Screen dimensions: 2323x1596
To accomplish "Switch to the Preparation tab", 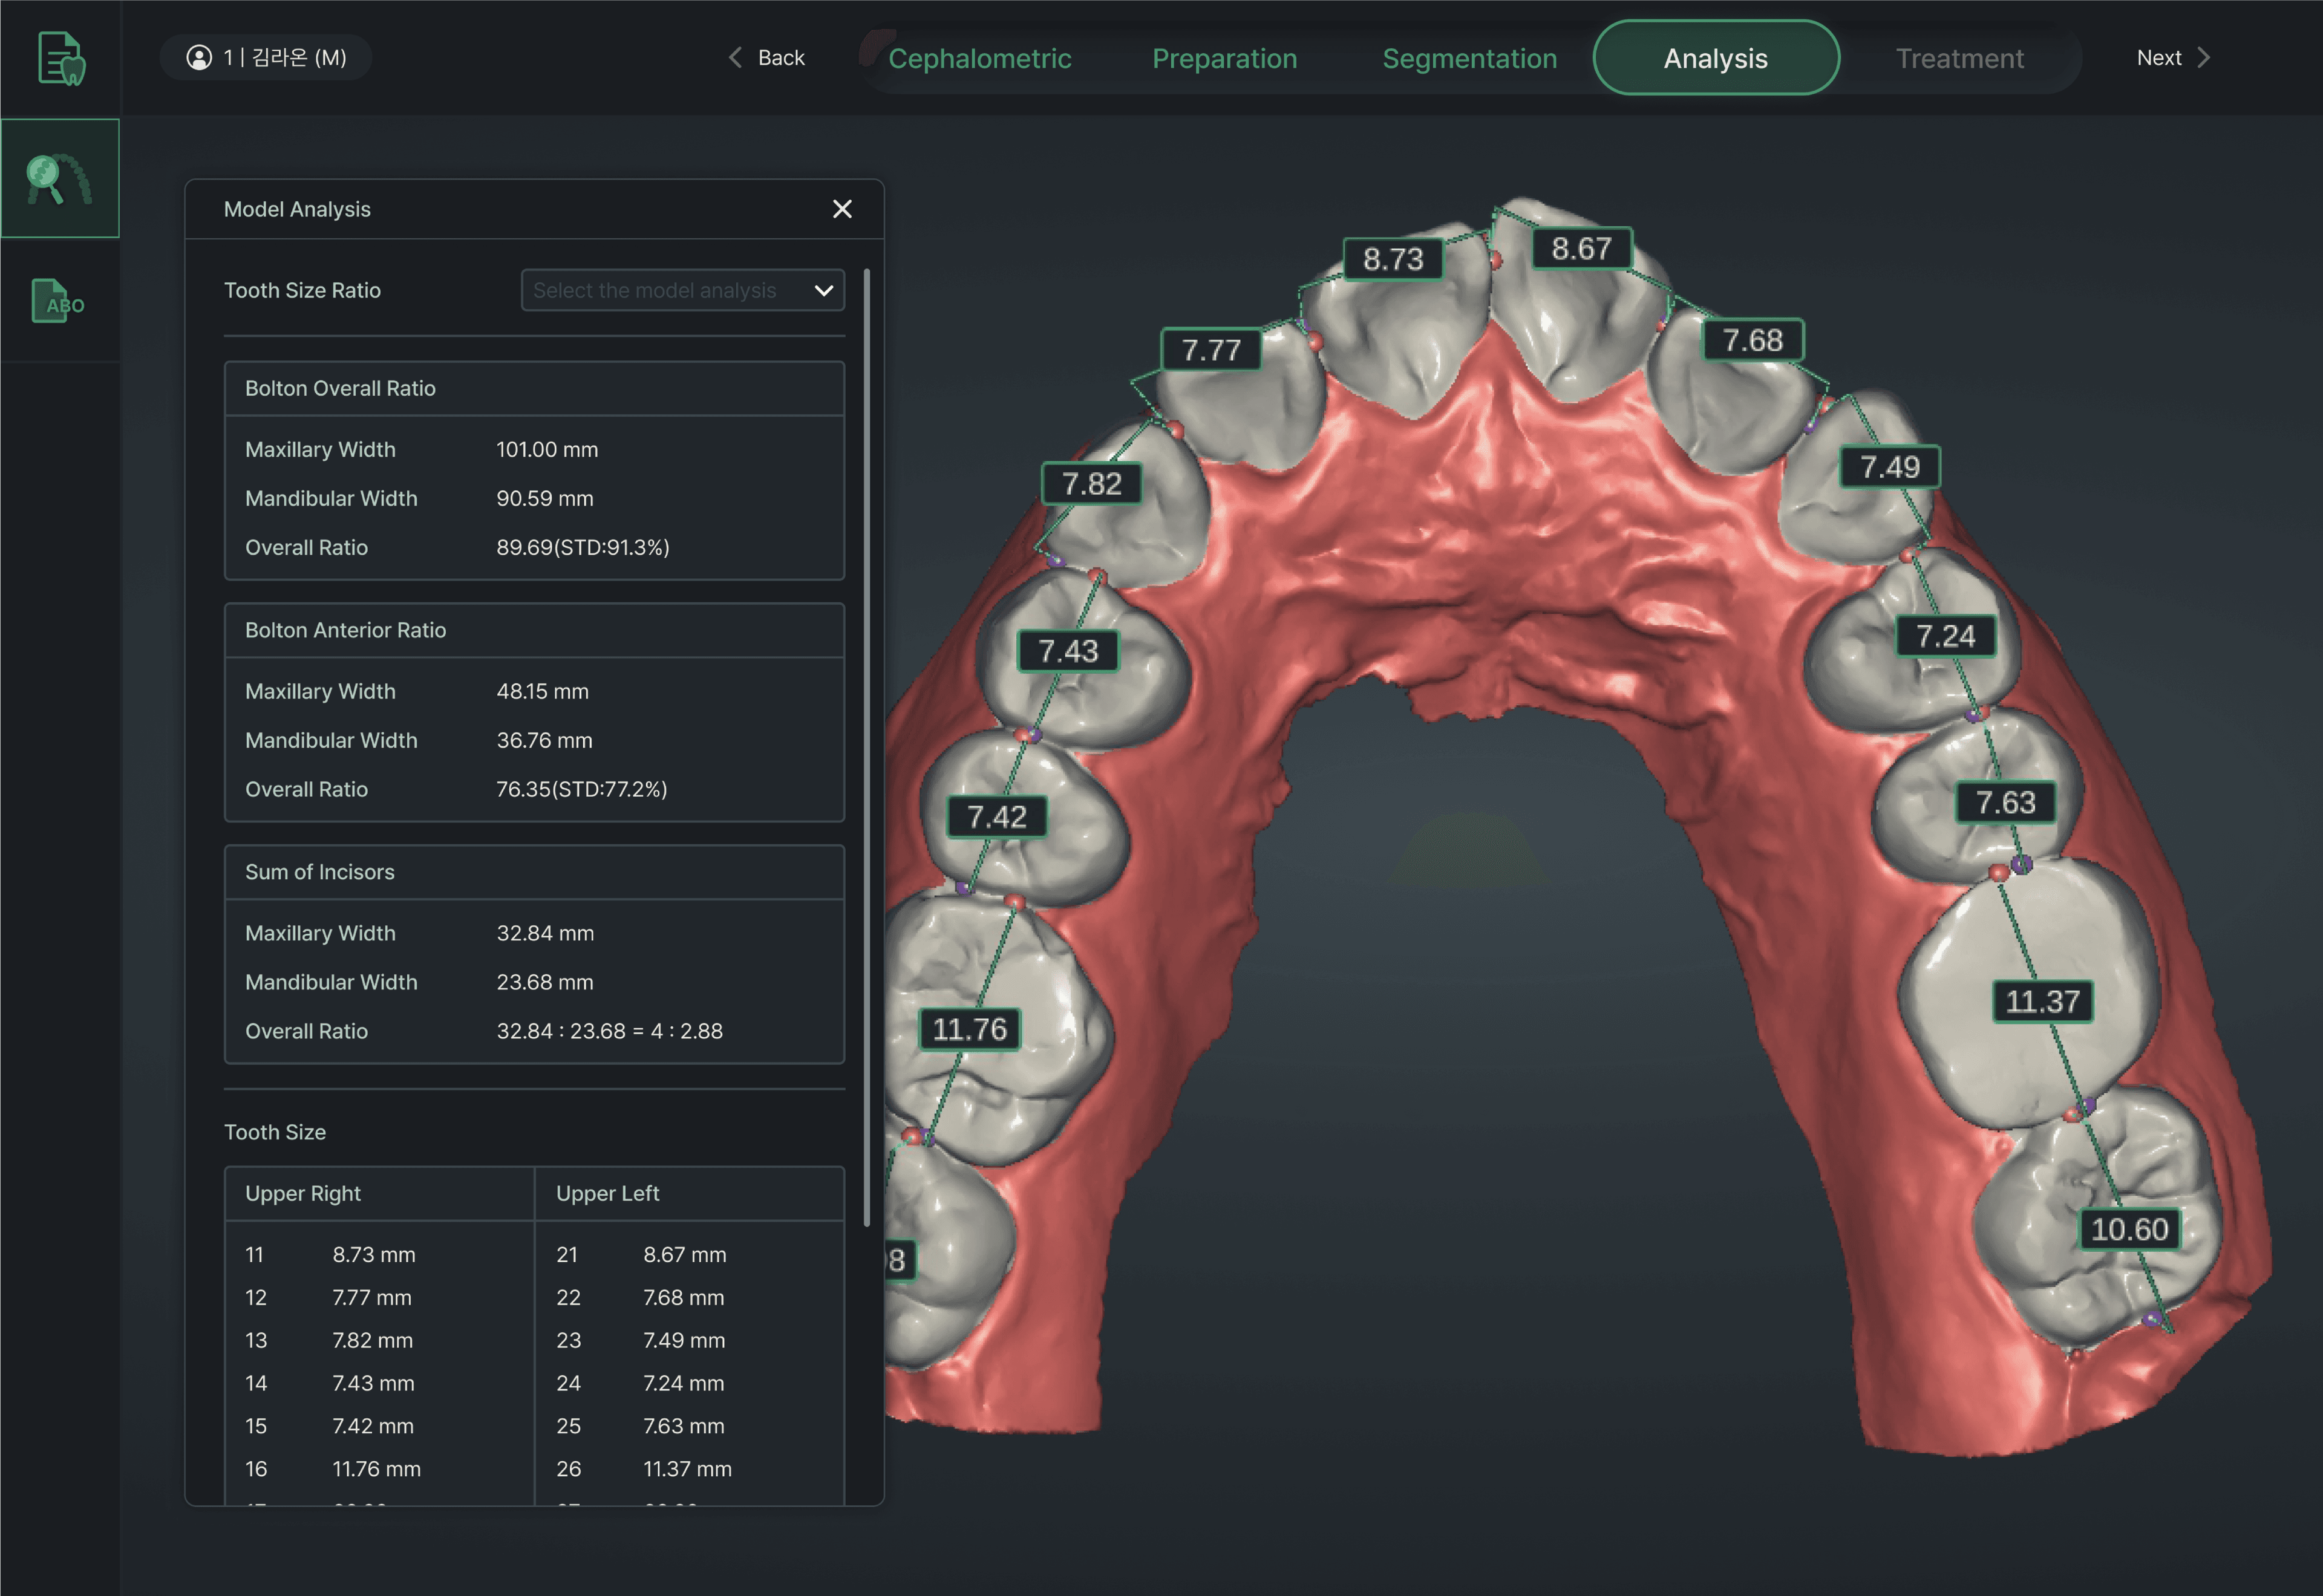I will (x=1224, y=59).
